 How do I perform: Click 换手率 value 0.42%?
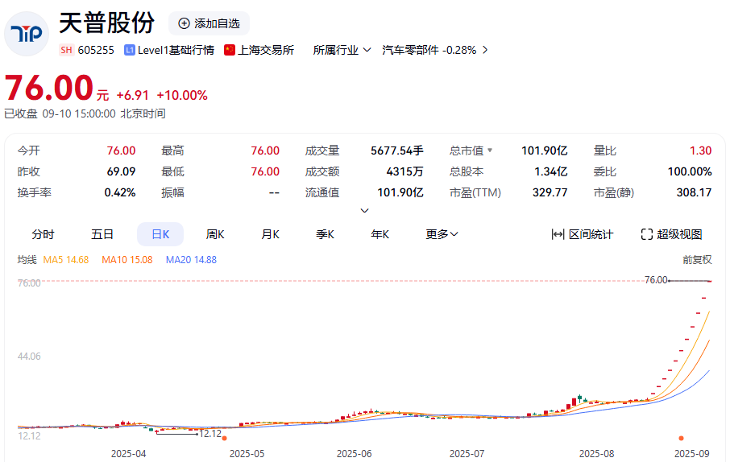(119, 192)
